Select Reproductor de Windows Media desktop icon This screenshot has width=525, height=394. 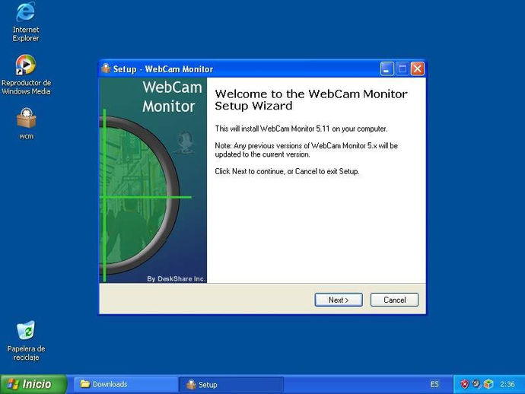pyautogui.click(x=26, y=75)
